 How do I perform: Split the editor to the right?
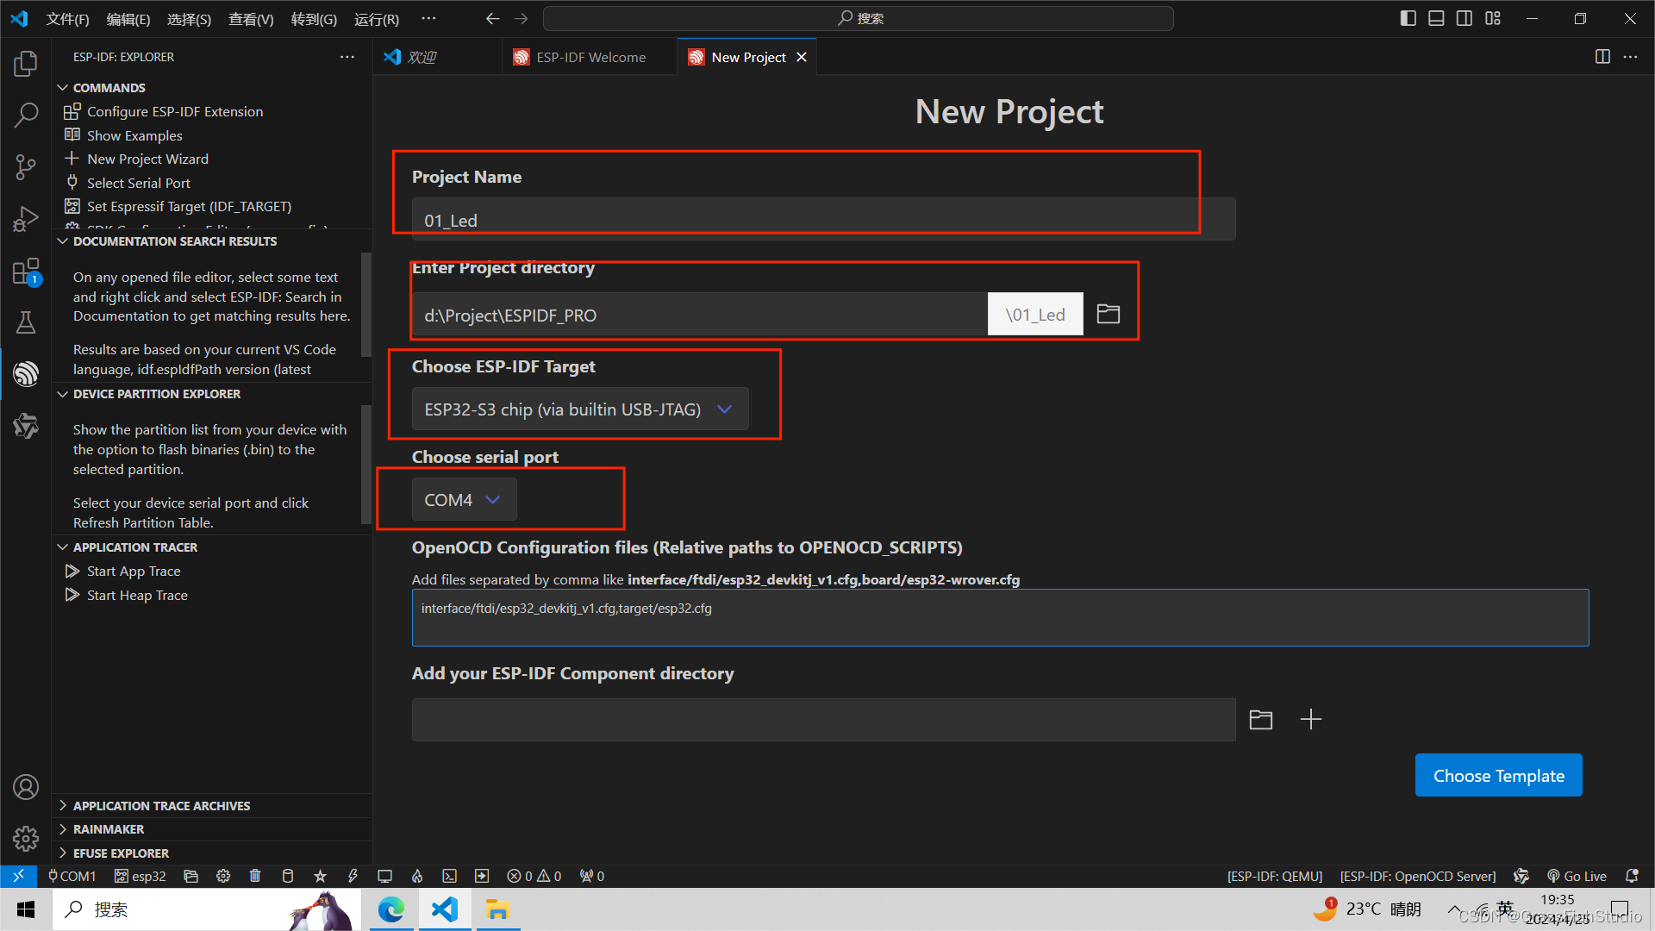[x=1602, y=57]
